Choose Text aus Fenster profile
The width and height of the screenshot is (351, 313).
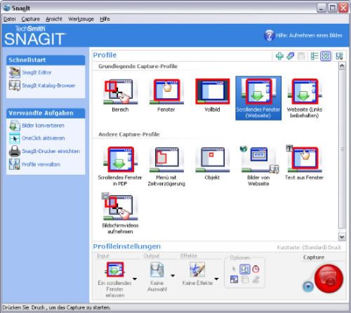click(x=304, y=159)
